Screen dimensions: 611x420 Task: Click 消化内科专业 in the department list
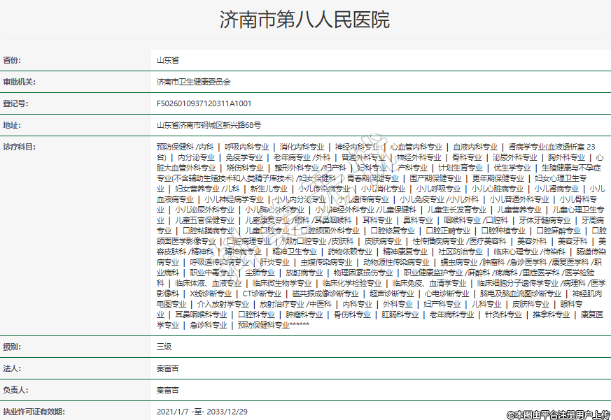(x=302, y=147)
